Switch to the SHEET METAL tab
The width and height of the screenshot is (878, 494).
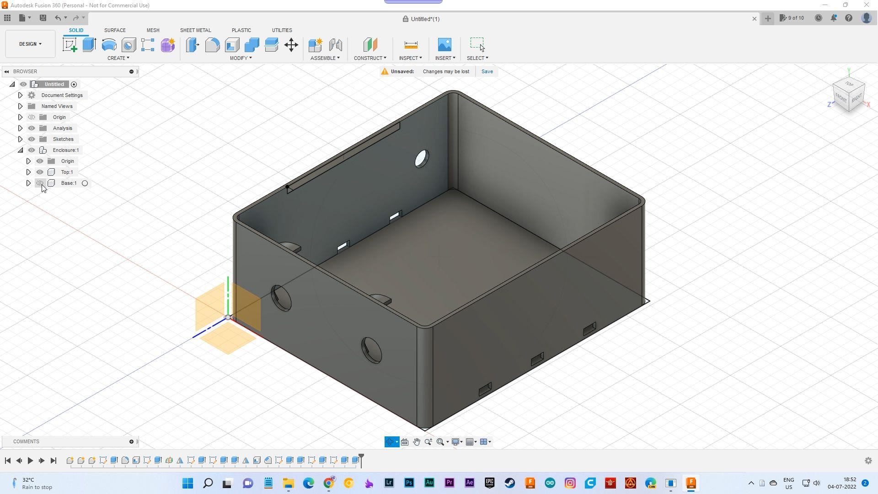(195, 30)
